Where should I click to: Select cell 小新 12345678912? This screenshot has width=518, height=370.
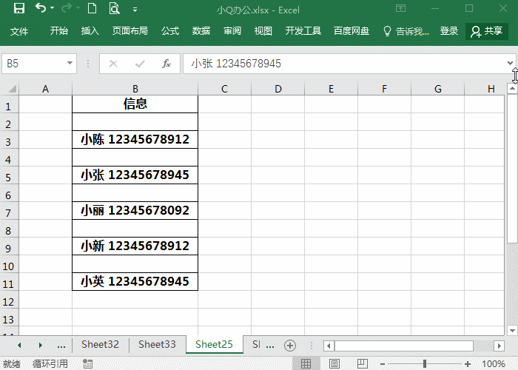[135, 246]
